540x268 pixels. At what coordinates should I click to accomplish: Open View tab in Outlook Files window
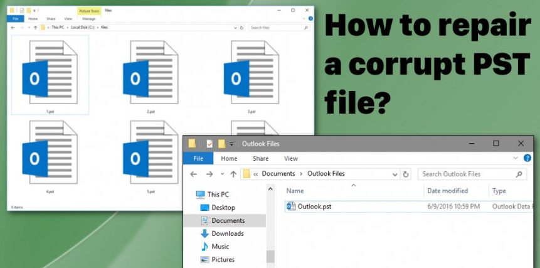[x=290, y=158]
